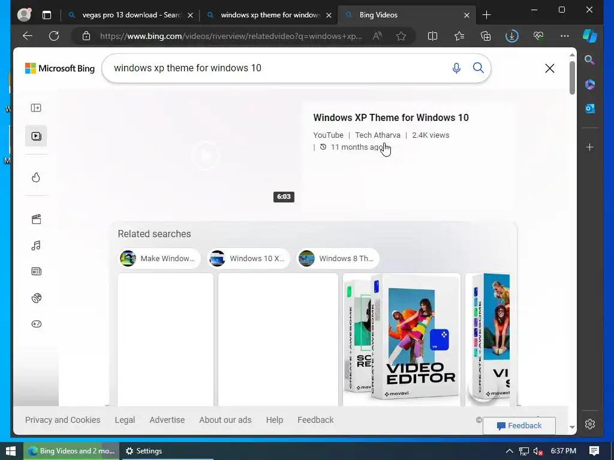Screen dimensions: 614x460
Task: Add a sidebar app with plus
Action: (590, 147)
